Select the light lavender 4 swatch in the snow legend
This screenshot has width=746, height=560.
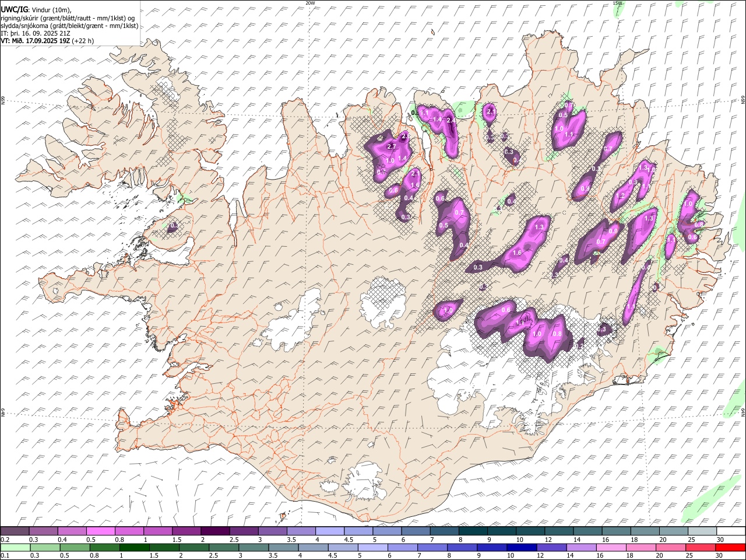pyautogui.click(x=330, y=531)
